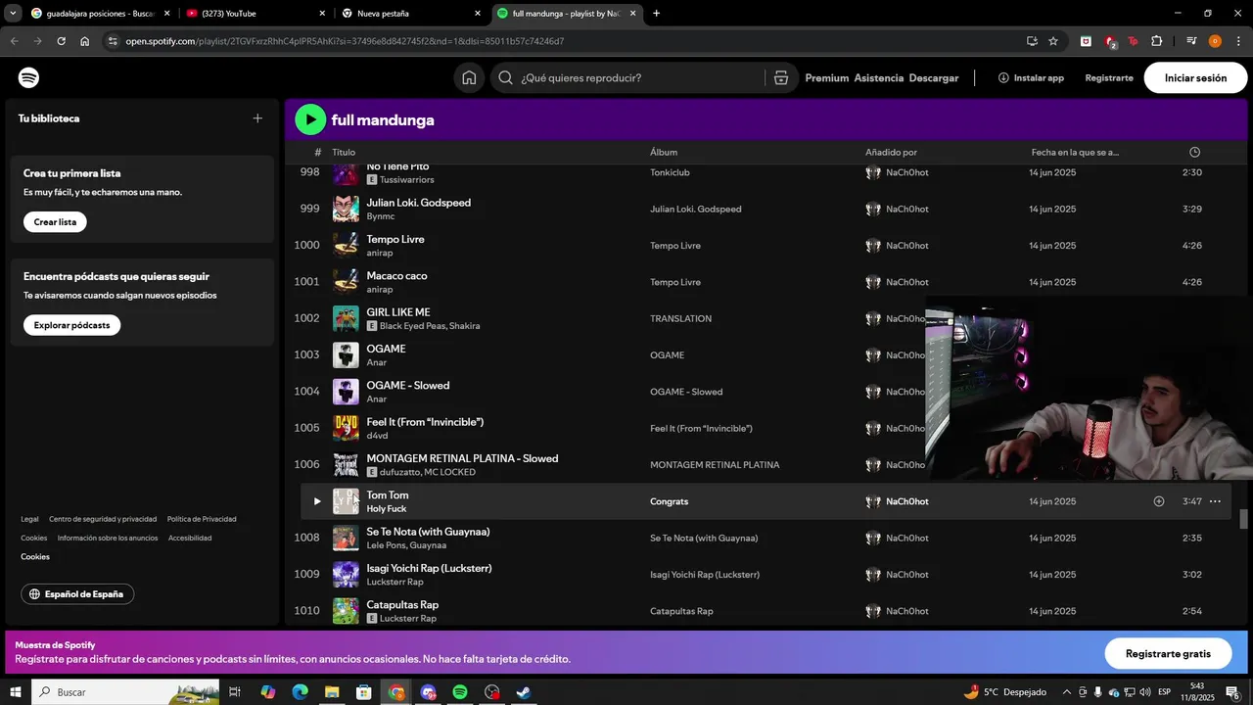Click Regístrarte gratis button

click(1168, 653)
